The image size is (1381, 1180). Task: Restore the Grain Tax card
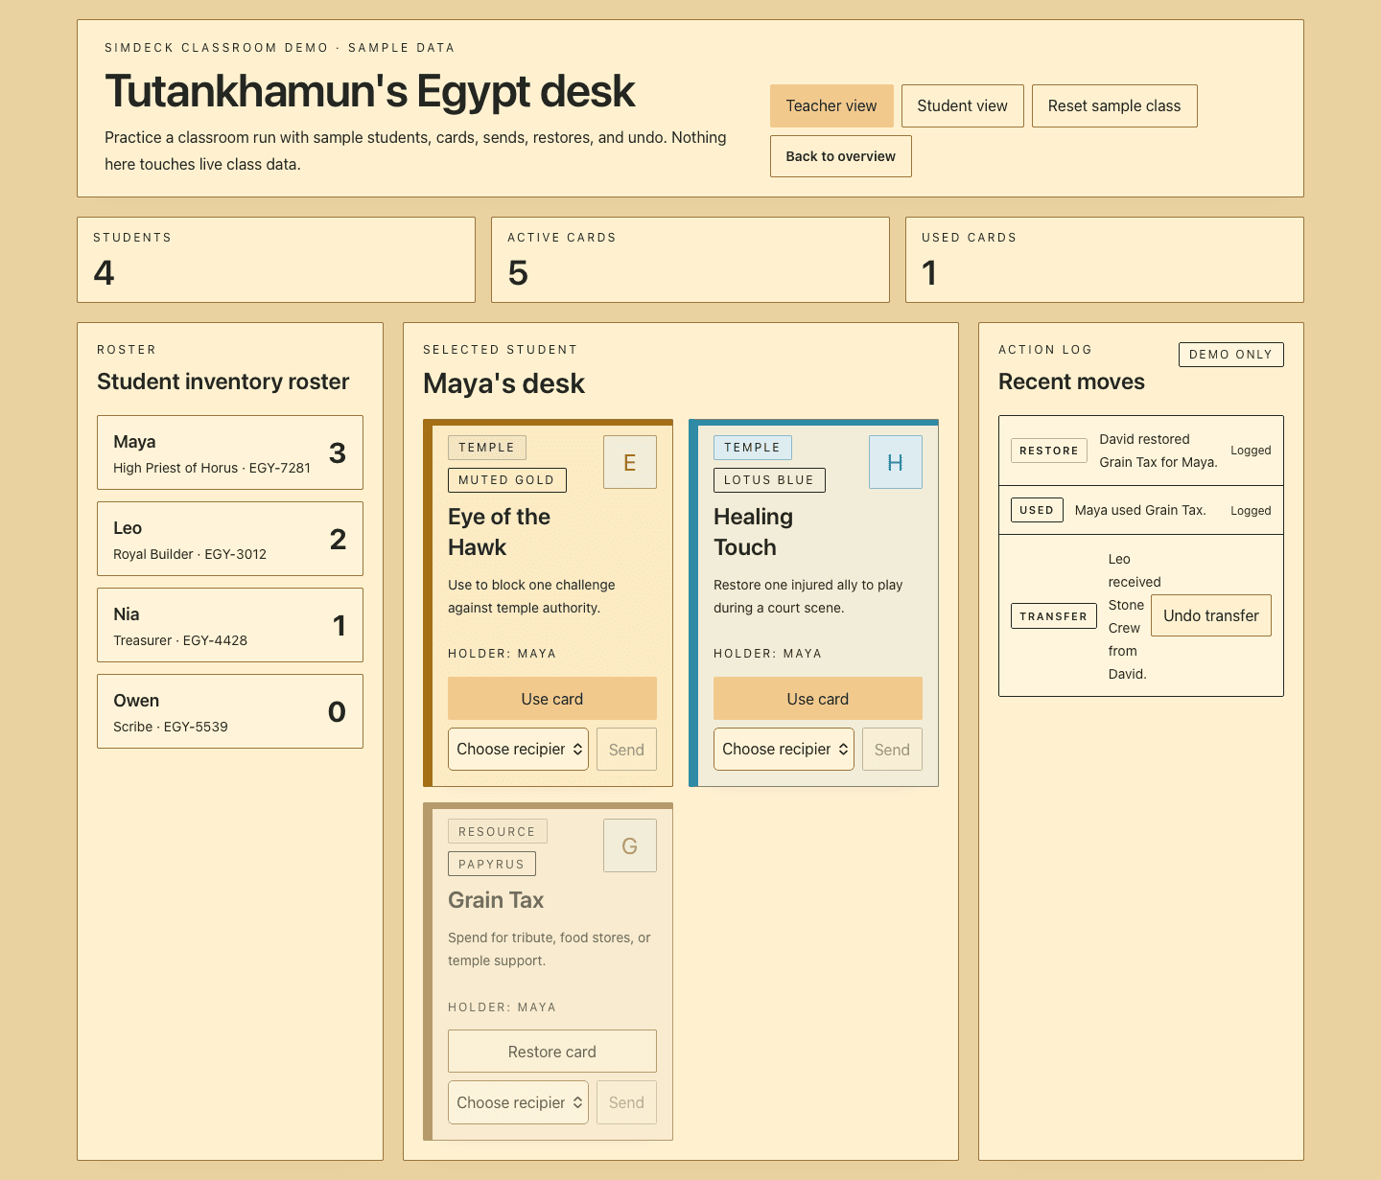pyautogui.click(x=552, y=1052)
